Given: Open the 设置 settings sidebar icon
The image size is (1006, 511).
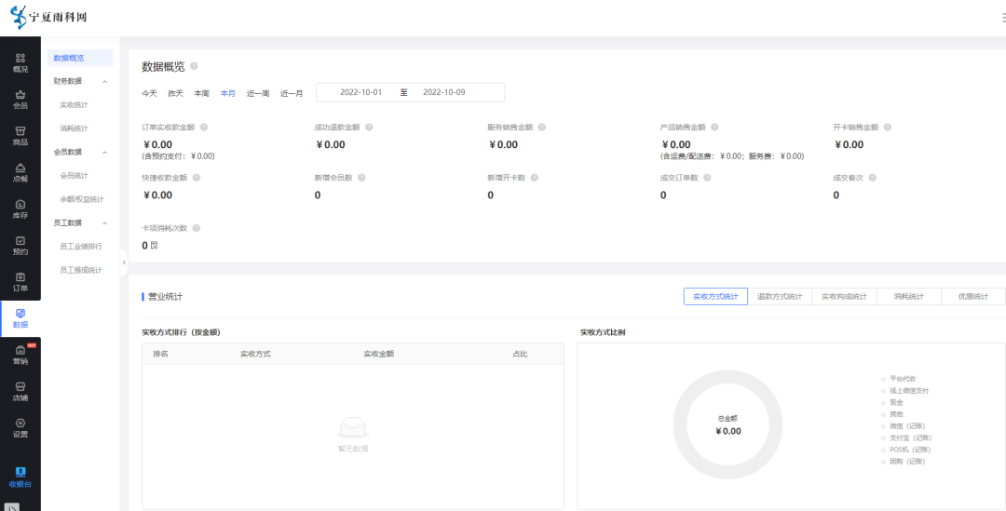Looking at the screenshot, I should click(x=20, y=428).
